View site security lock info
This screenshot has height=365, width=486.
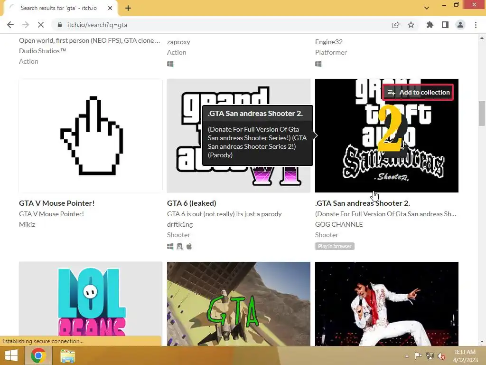point(60,25)
